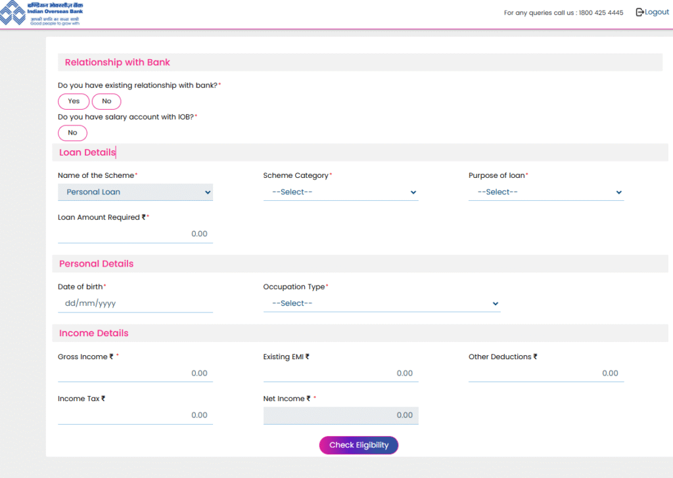673x478 pixels.
Task: Click the Other Deductions input field
Action: (x=545, y=373)
